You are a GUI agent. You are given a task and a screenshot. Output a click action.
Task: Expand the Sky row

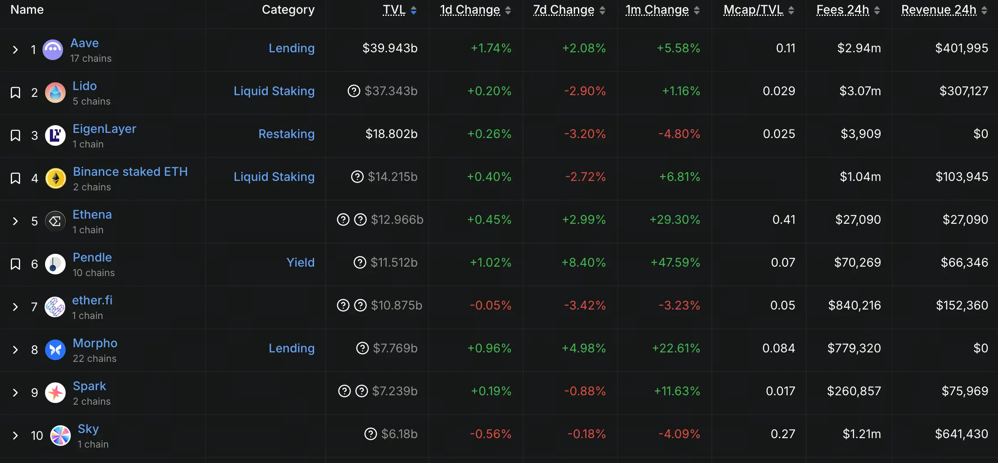(15, 436)
